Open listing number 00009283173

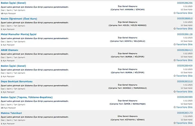click(x=185, y=113)
